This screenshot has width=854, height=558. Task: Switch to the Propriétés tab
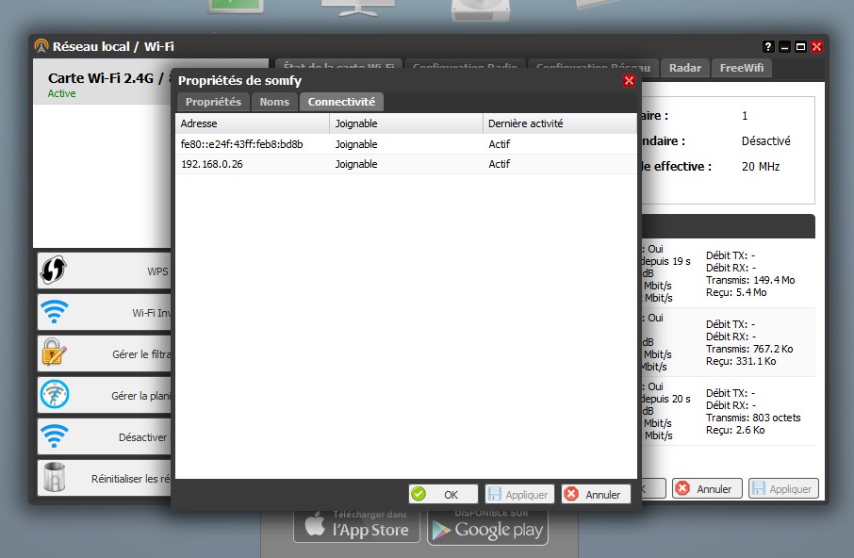(x=213, y=102)
